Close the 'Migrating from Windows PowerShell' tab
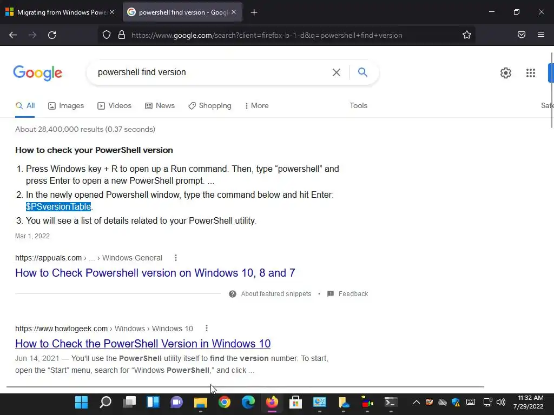Image resolution: width=554 pixels, height=415 pixels. (112, 12)
